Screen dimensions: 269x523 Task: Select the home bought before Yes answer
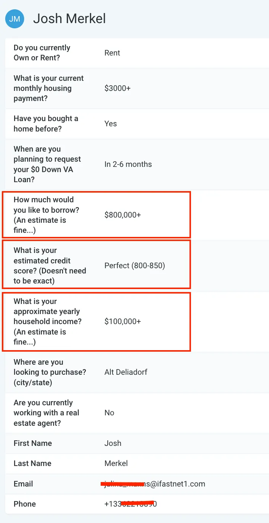pyautogui.click(x=111, y=124)
